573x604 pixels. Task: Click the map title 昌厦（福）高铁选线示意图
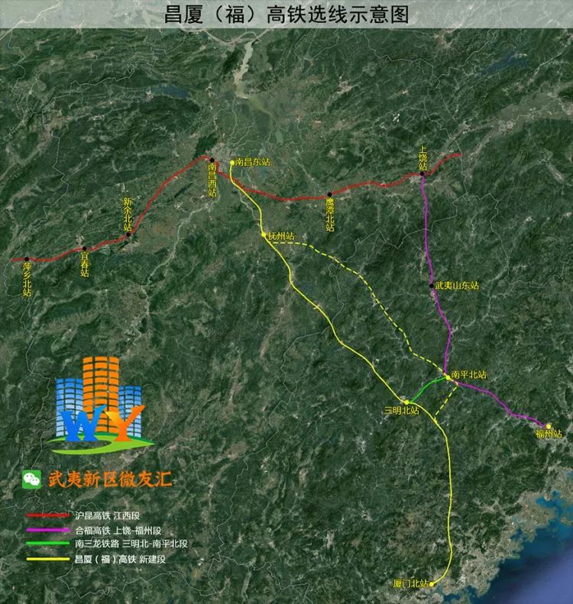pyautogui.click(x=286, y=15)
